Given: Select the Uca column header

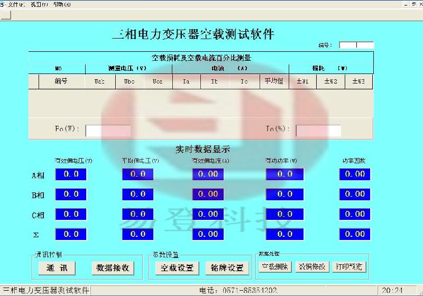Looking at the screenshot, I should (x=158, y=81).
